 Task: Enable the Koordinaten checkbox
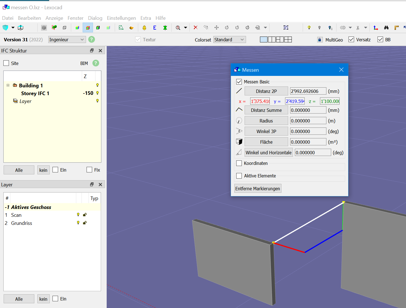[x=239, y=163]
